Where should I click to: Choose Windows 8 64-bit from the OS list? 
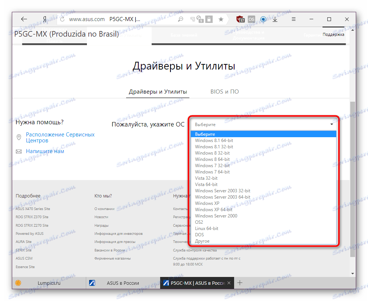264,159
